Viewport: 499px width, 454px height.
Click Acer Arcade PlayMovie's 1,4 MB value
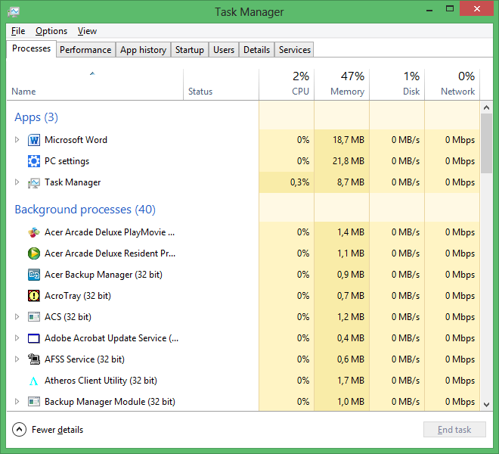click(x=351, y=232)
